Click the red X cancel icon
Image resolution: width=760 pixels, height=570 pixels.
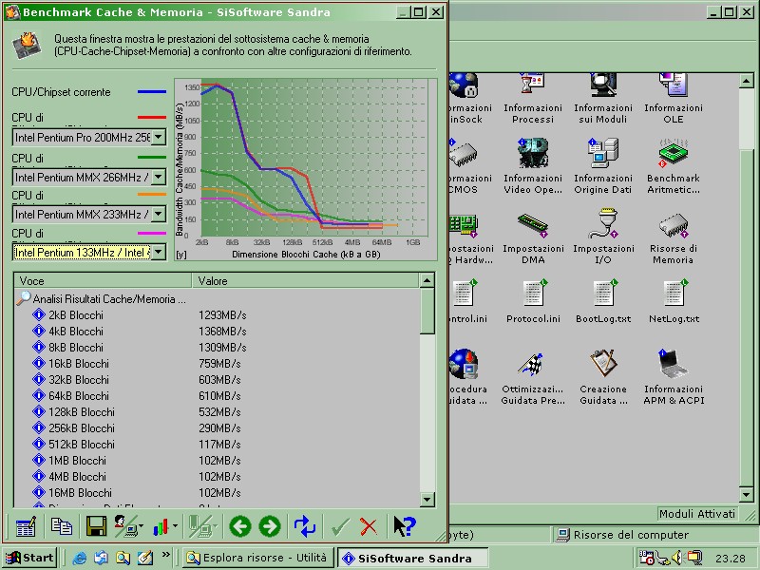point(369,526)
